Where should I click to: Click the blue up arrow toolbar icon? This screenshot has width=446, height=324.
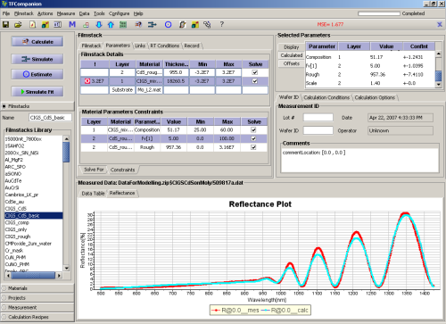pos(111,24)
